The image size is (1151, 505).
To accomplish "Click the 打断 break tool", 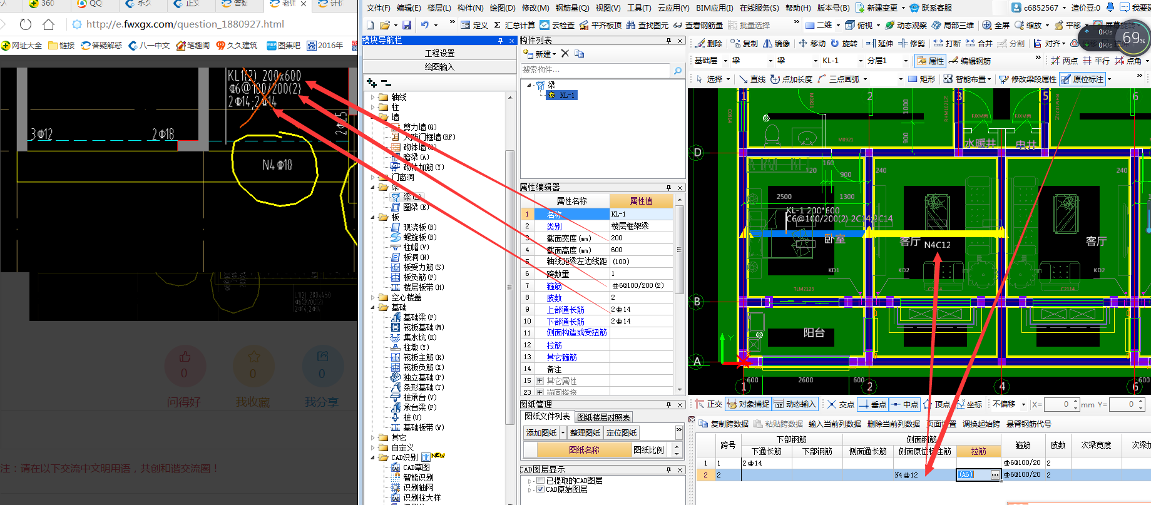I will [x=947, y=43].
